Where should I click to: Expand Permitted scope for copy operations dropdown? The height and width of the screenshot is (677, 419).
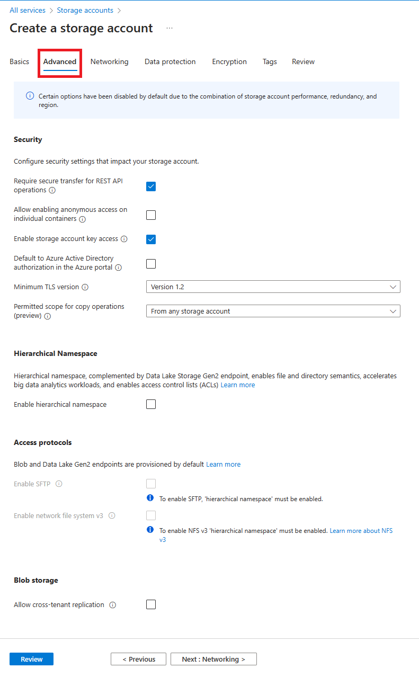[x=273, y=311]
